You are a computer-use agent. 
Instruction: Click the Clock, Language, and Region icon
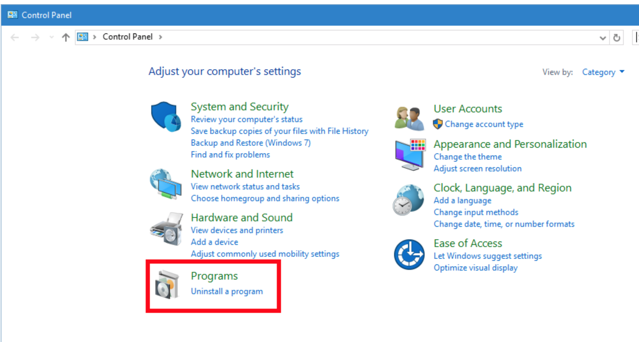point(409,200)
